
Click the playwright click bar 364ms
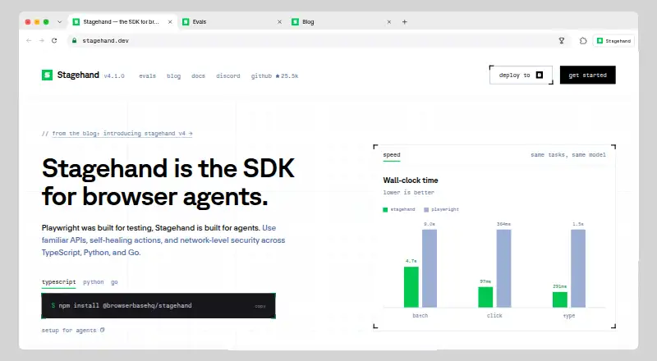click(x=503, y=268)
